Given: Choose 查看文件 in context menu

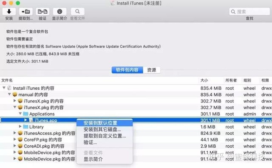Looking at the screenshot, I should 105,153.
